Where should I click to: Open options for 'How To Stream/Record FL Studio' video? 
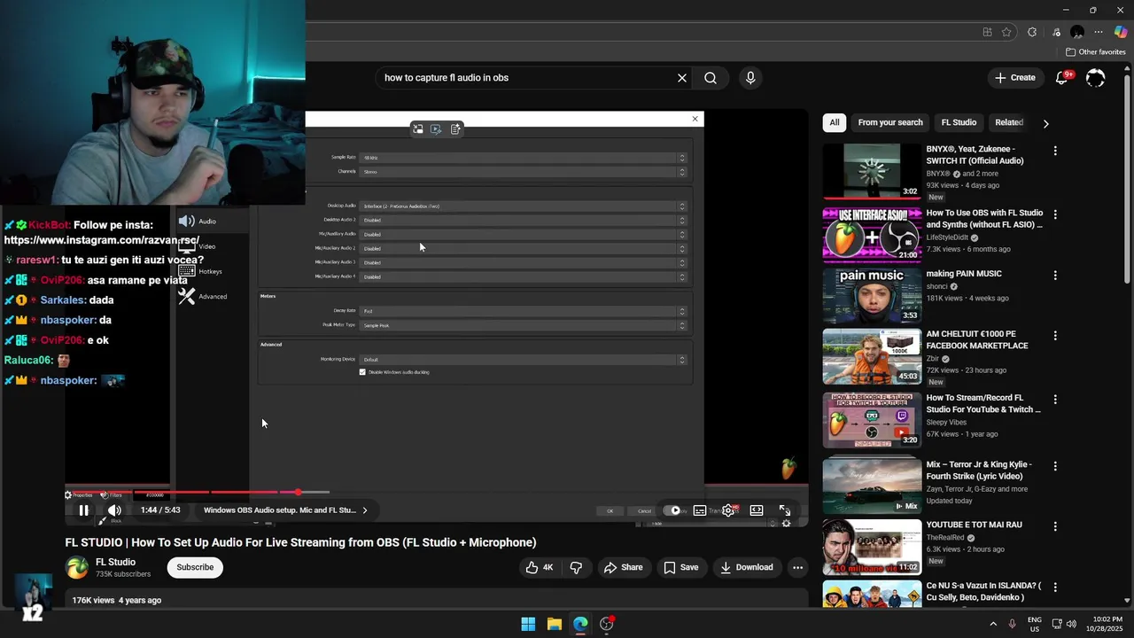[x=1055, y=400]
